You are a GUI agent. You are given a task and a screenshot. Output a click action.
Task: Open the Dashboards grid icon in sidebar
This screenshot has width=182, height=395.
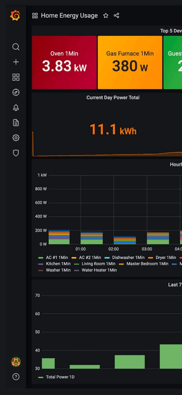point(16,77)
